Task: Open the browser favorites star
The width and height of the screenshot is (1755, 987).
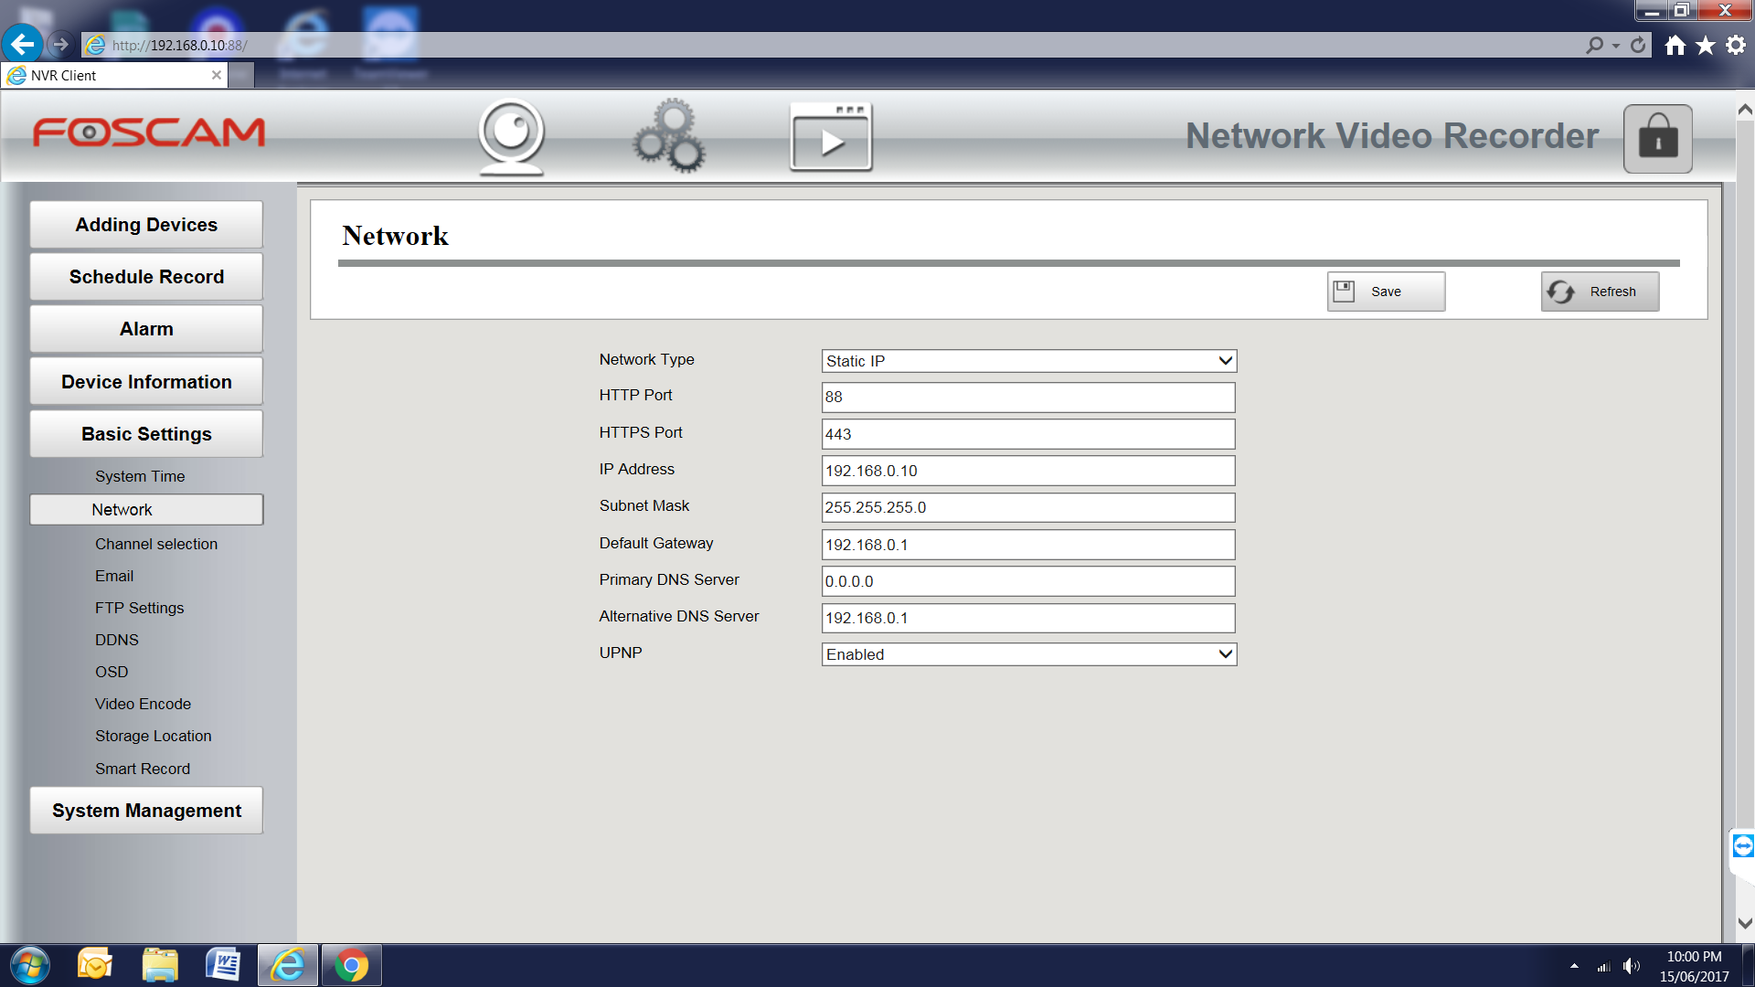Action: click(x=1706, y=45)
